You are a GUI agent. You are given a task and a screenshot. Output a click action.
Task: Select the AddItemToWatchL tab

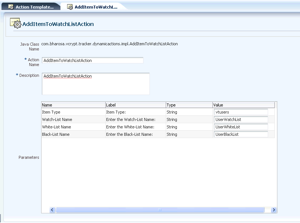93,6
